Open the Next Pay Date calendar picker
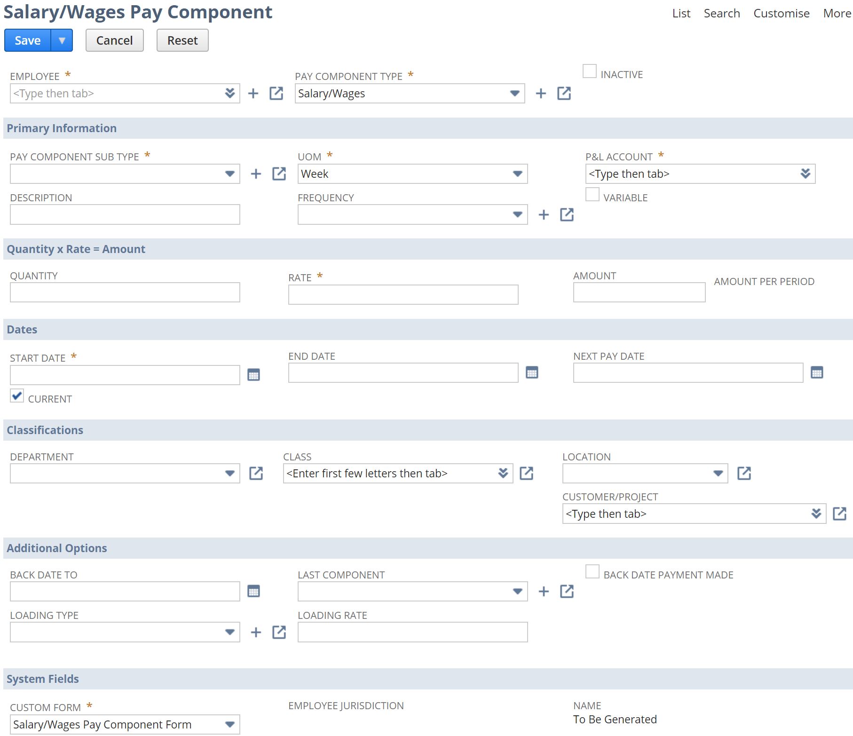This screenshot has height=736, width=853. coord(817,372)
